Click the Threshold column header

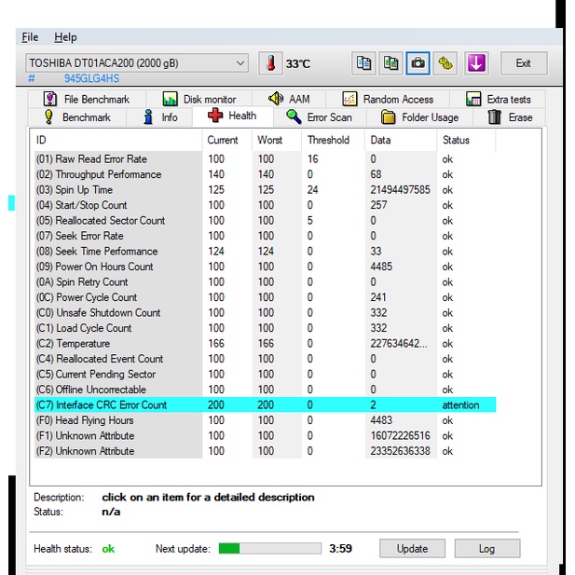coord(328,141)
